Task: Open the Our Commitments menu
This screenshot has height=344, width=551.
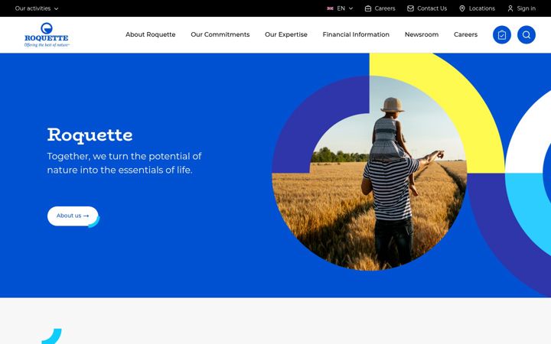Action: pos(220,34)
